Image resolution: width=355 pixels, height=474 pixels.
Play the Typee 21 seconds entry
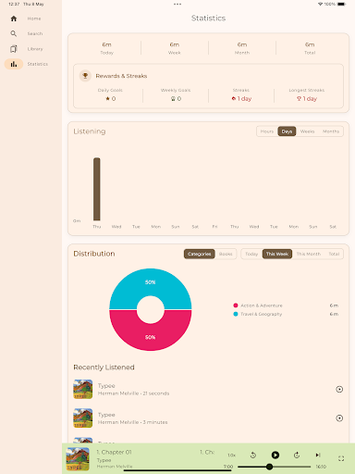pos(339,389)
